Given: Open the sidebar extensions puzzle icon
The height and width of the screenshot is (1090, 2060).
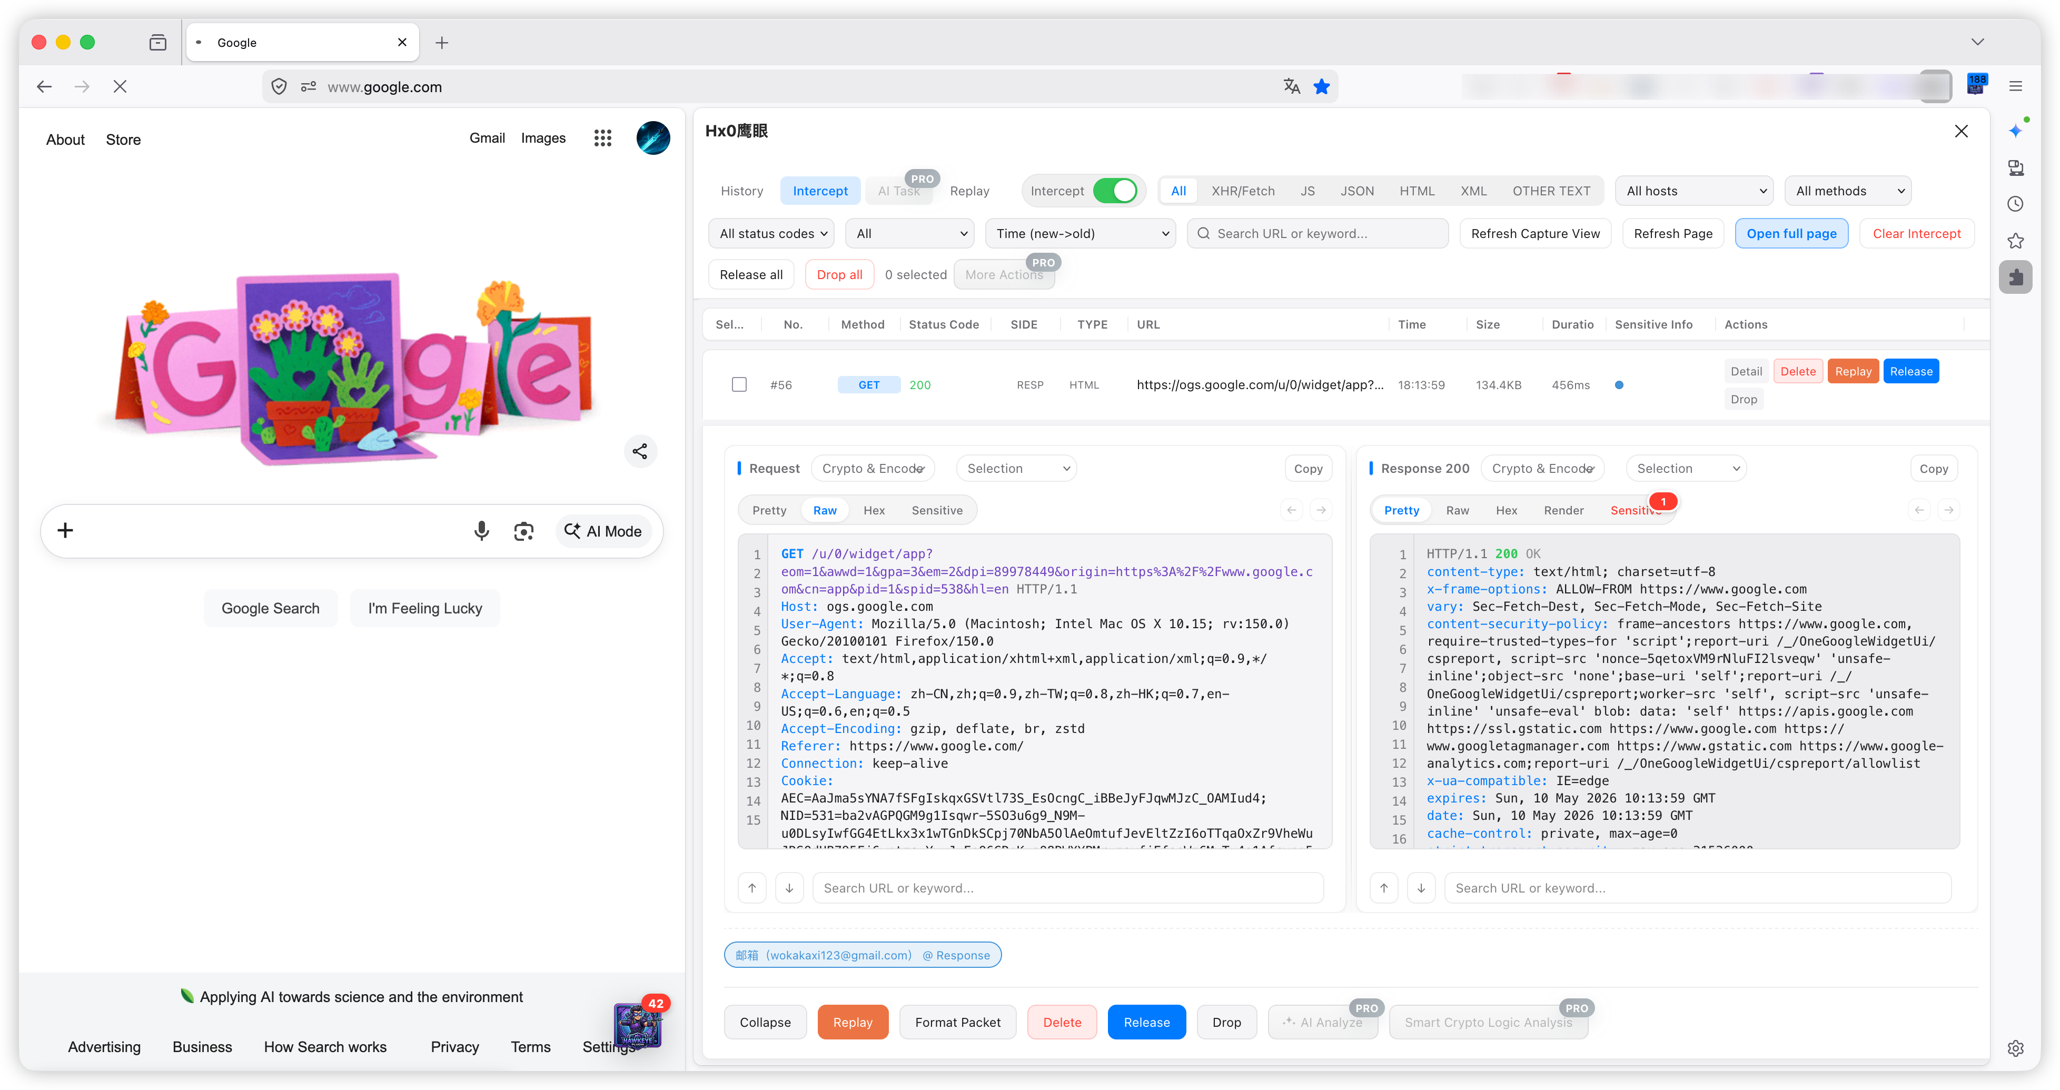Looking at the screenshot, I should 2015,278.
